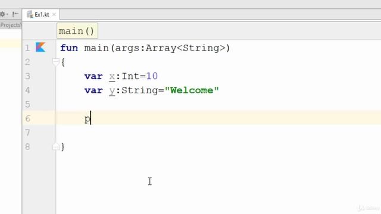Click the Kotlin run icon on line 1
Viewport: 381px width, 214px height.
point(40,47)
